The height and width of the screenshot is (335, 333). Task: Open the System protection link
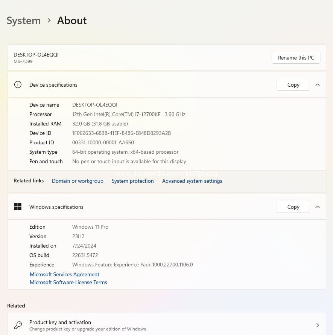[132, 181]
